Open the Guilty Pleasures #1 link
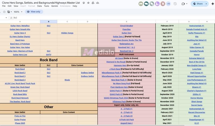The height and width of the screenshot is (126, 215). [197, 33]
